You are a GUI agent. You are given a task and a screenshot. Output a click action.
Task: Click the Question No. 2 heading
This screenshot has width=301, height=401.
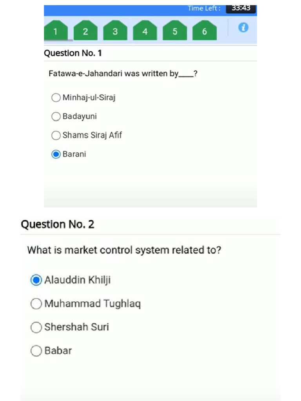tap(58, 224)
